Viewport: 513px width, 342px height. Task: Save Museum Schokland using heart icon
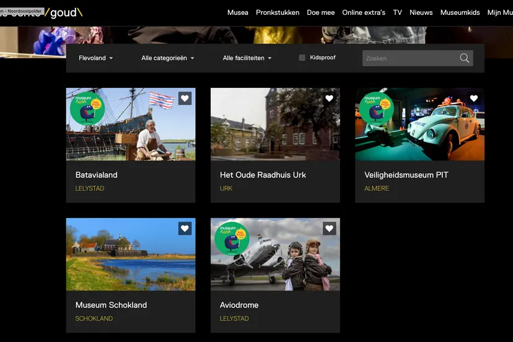pos(185,229)
